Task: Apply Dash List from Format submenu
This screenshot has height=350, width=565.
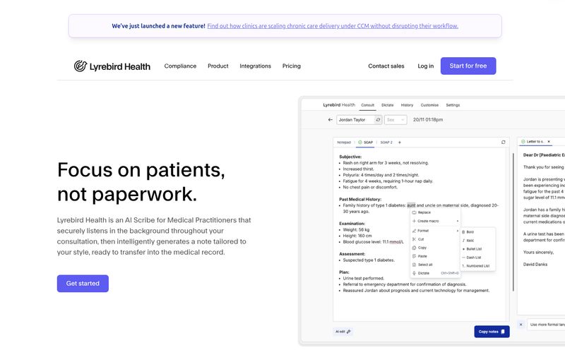Action: click(x=477, y=258)
